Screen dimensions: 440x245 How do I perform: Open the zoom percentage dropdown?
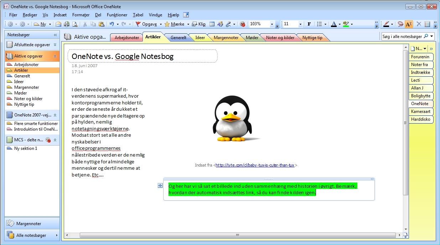272,24
